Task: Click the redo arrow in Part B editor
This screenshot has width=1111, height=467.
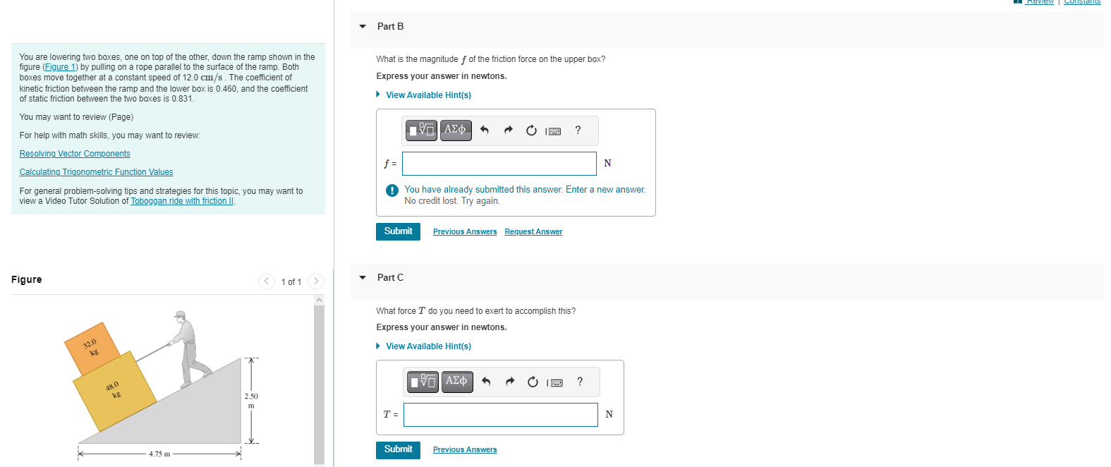Action: pos(508,130)
